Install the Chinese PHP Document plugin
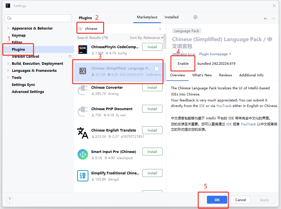Screen dimensions: 281x209 point(152,109)
